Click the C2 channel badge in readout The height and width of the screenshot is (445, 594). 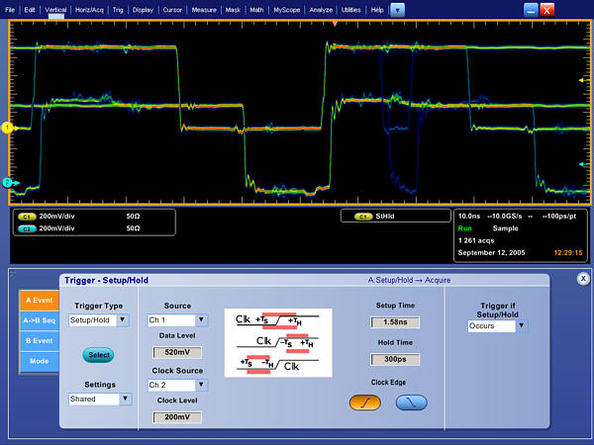(x=24, y=227)
